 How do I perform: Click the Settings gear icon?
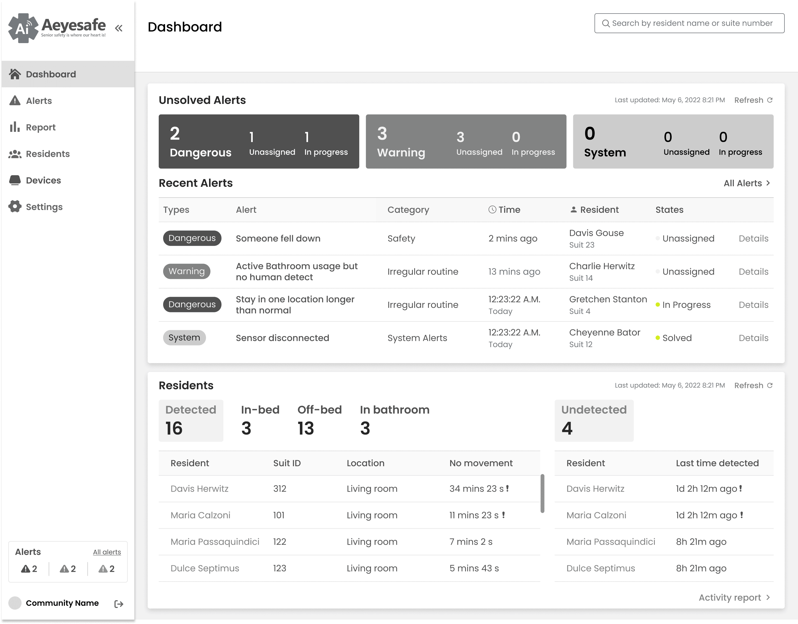pos(15,206)
